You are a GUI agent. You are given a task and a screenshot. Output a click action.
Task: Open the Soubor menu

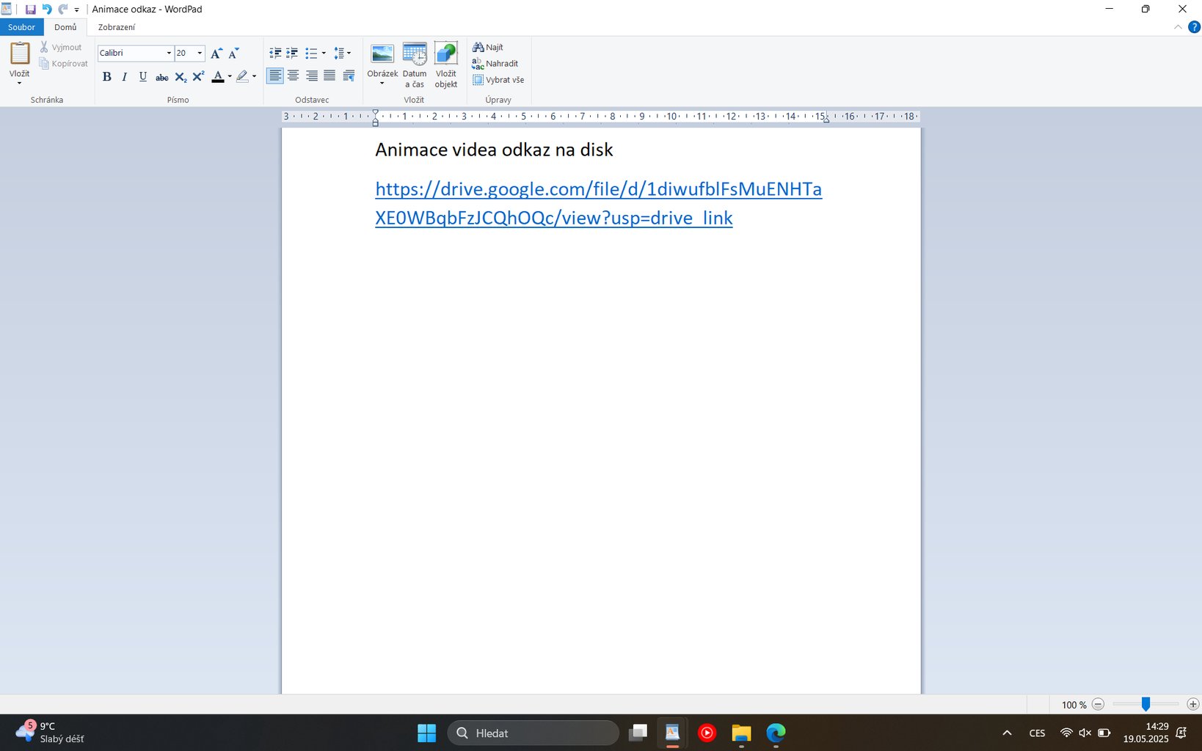pos(21,27)
